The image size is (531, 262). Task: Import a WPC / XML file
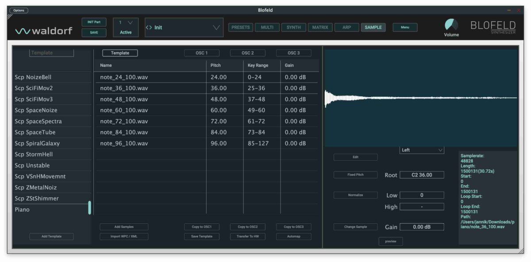(x=123, y=236)
